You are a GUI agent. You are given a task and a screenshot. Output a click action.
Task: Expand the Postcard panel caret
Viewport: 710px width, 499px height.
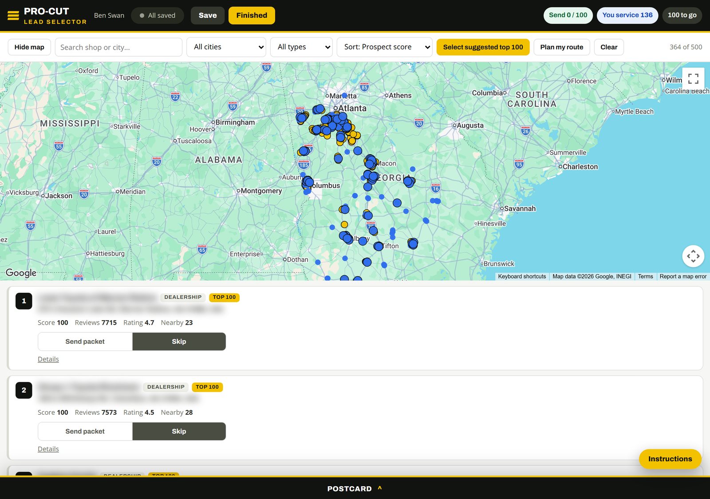380,488
